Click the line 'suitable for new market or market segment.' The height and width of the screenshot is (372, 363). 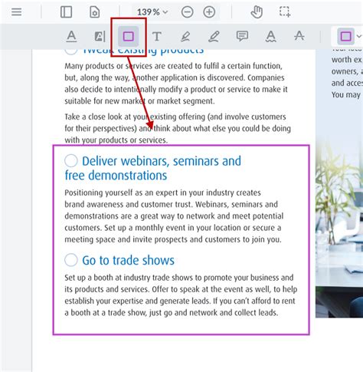pos(139,101)
